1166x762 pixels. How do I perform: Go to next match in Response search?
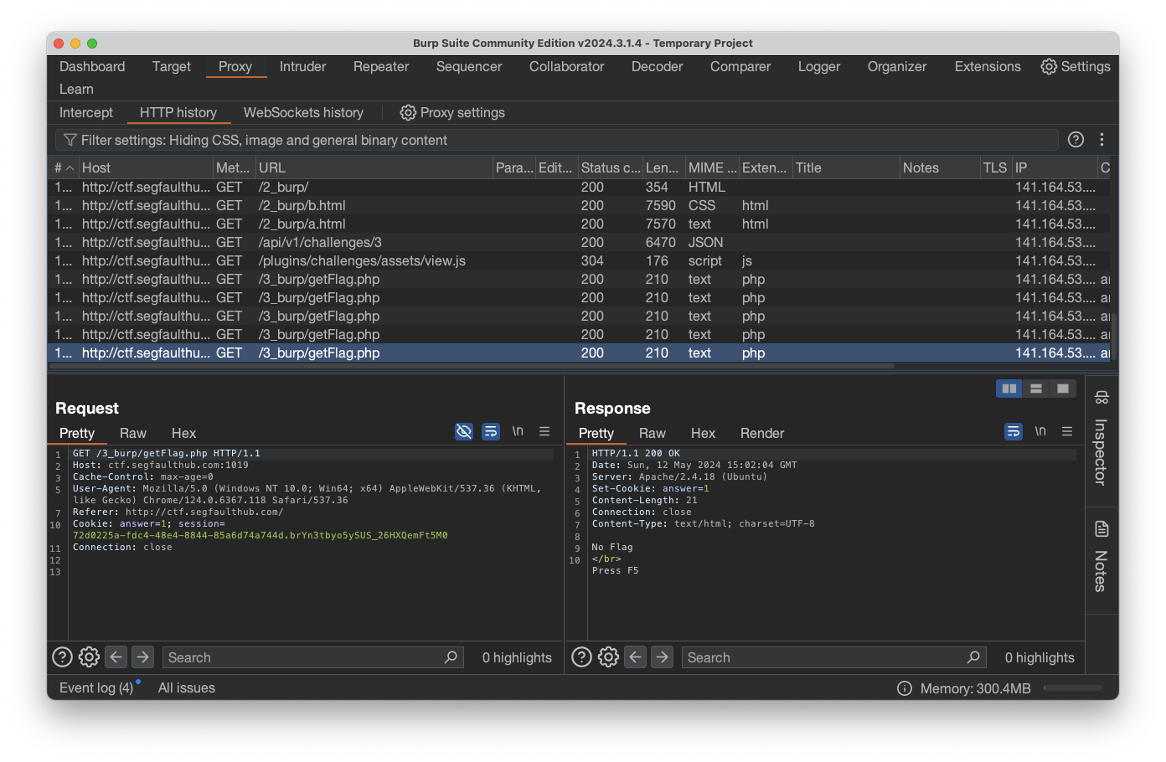coord(663,657)
